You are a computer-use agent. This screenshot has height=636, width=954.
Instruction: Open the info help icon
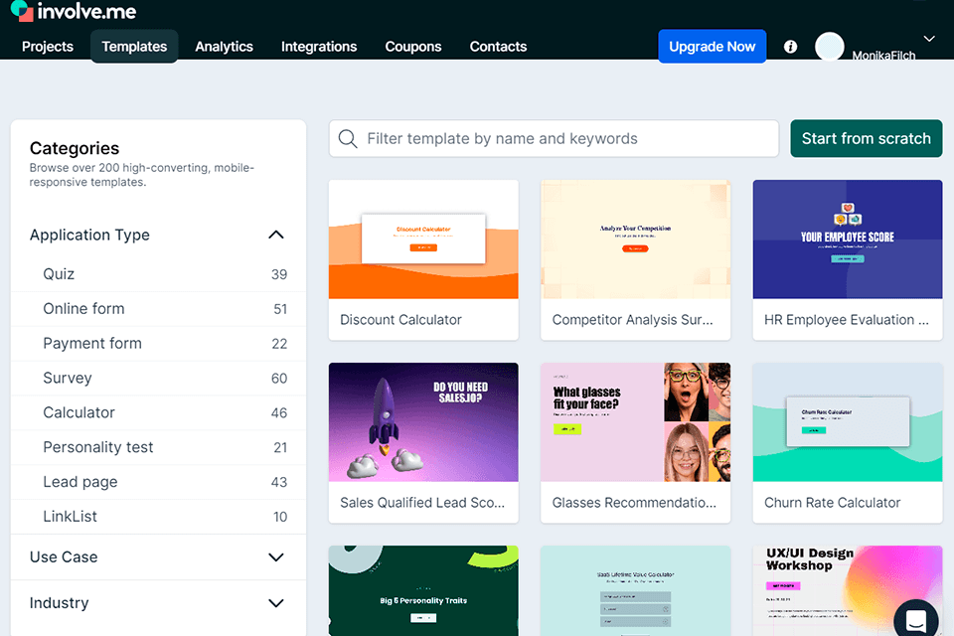click(x=790, y=47)
